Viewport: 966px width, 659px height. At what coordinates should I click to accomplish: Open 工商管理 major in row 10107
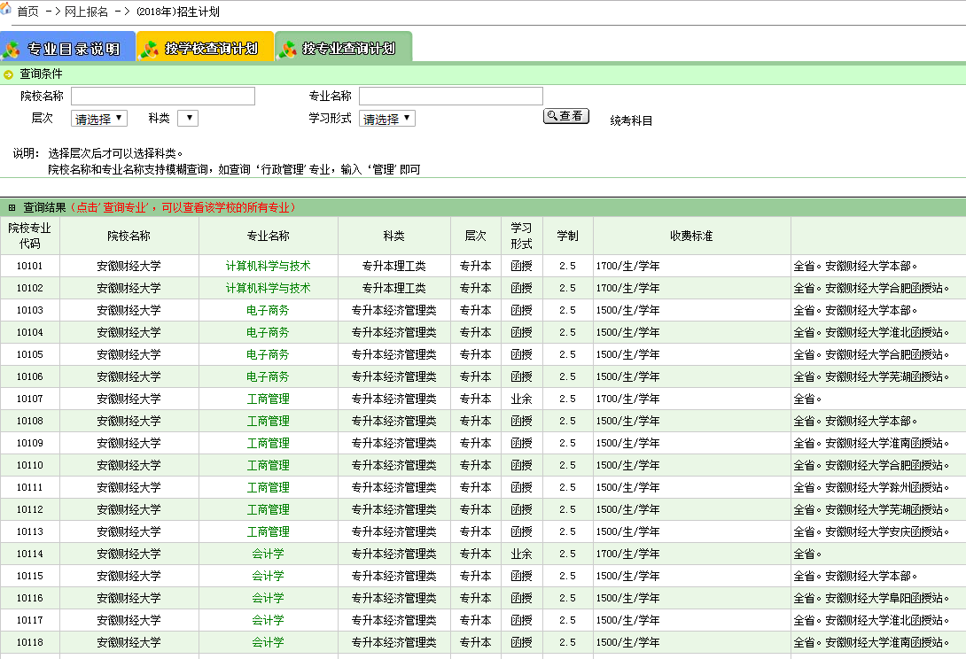(x=268, y=399)
